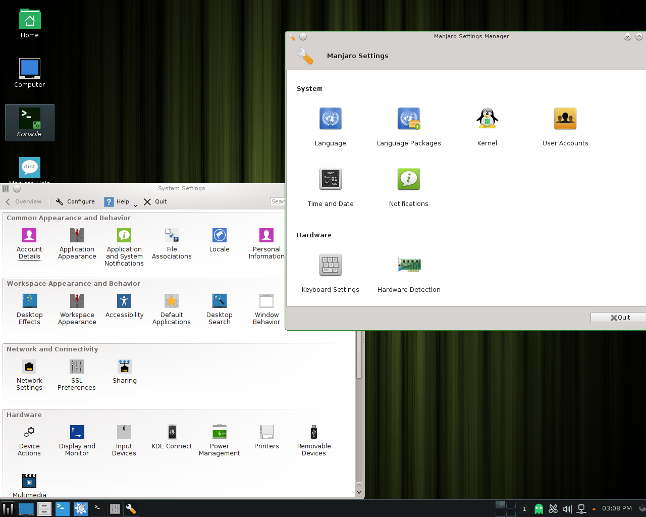This screenshot has width=646, height=517.
Task: Open the Home desktop folder
Action: click(30, 24)
